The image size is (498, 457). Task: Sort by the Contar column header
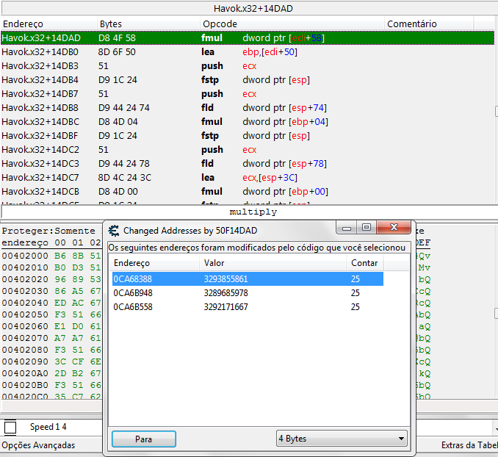[364, 263]
